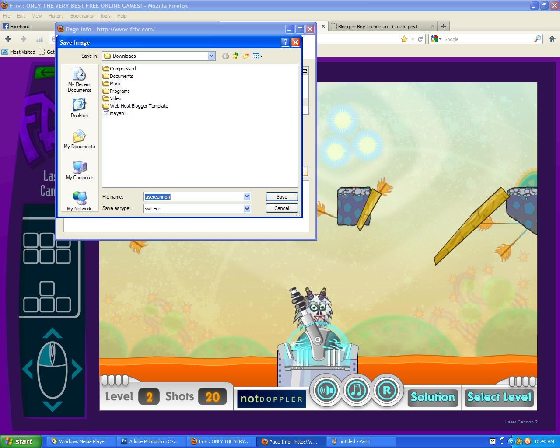Open the Firefox Help menu

point(122,16)
